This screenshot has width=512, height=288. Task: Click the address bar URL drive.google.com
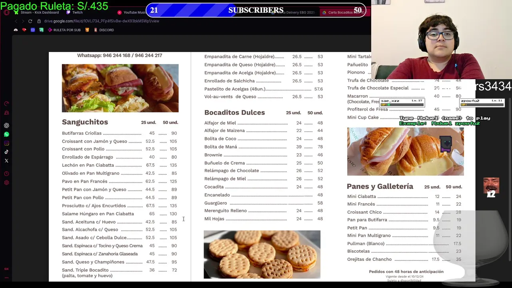102,21
